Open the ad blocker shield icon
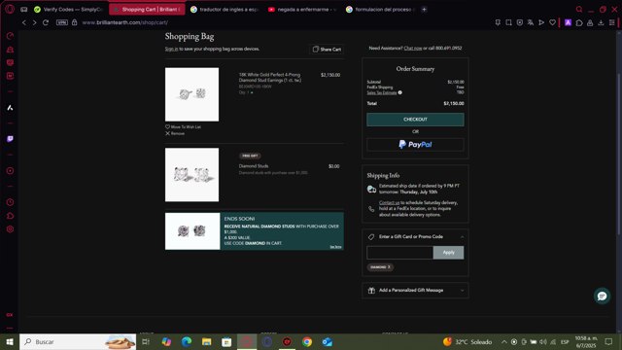622x350 pixels. pyautogui.click(x=520, y=22)
